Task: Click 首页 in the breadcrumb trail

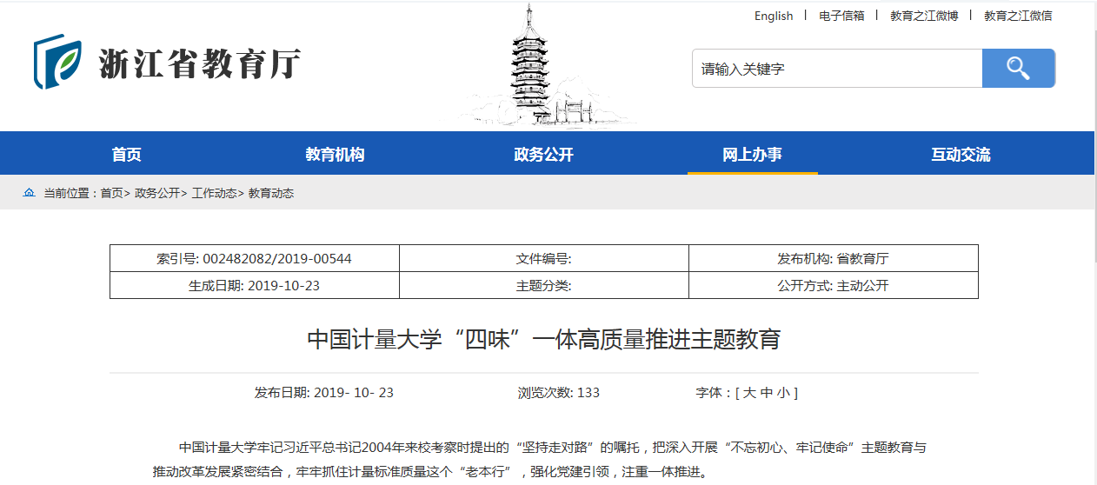Action: 111,193
